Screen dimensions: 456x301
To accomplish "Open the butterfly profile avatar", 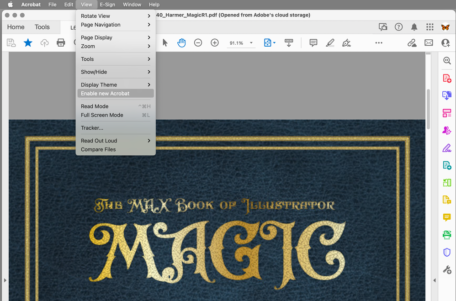I will click(x=445, y=27).
